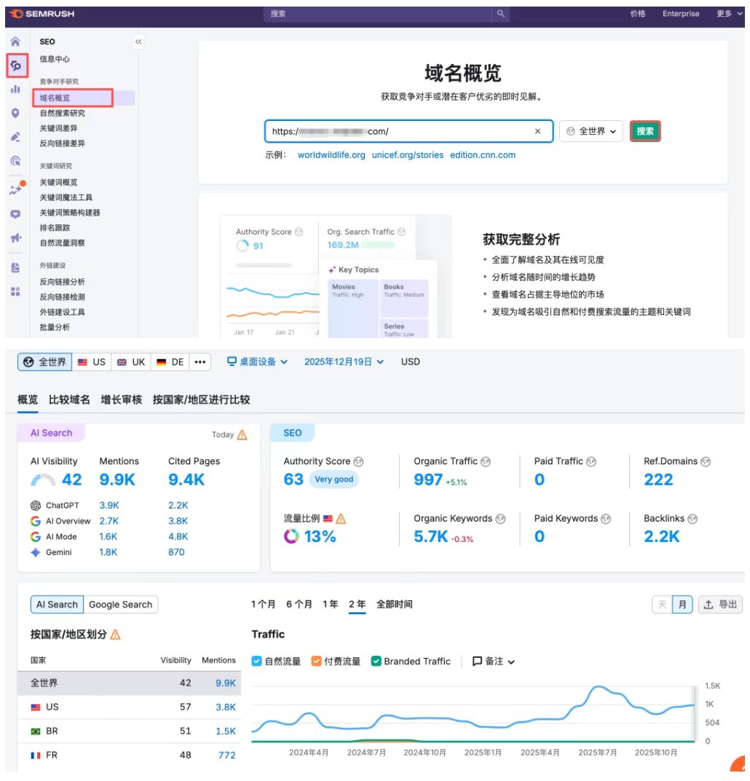Click Enterprise in the top bar
This screenshot has height=781, width=750.
click(680, 13)
